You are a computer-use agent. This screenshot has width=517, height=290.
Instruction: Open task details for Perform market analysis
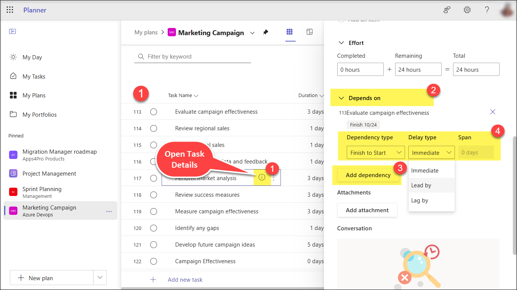(262, 178)
